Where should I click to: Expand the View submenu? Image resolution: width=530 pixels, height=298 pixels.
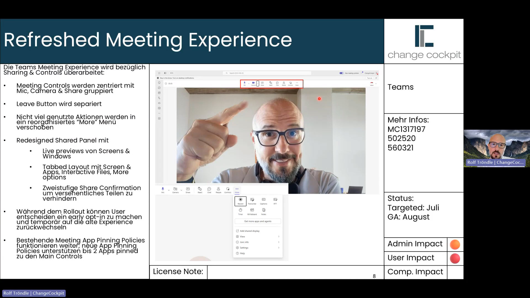point(258,236)
